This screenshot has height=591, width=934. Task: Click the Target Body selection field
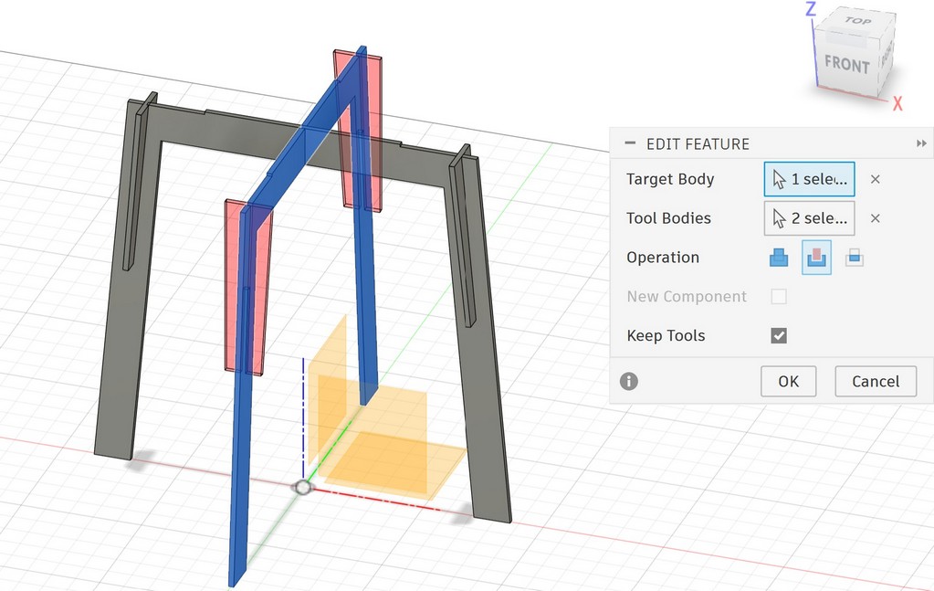click(x=810, y=179)
